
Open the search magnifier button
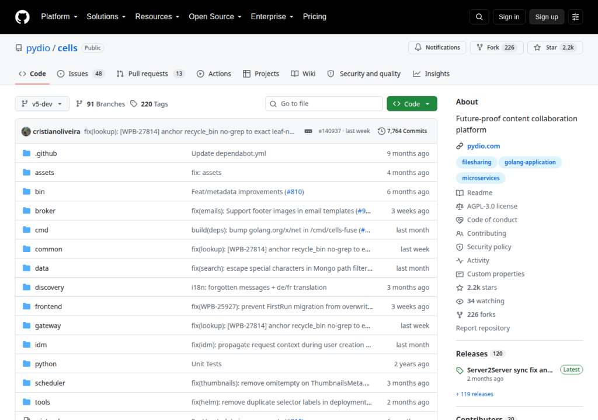click(479, 17)
